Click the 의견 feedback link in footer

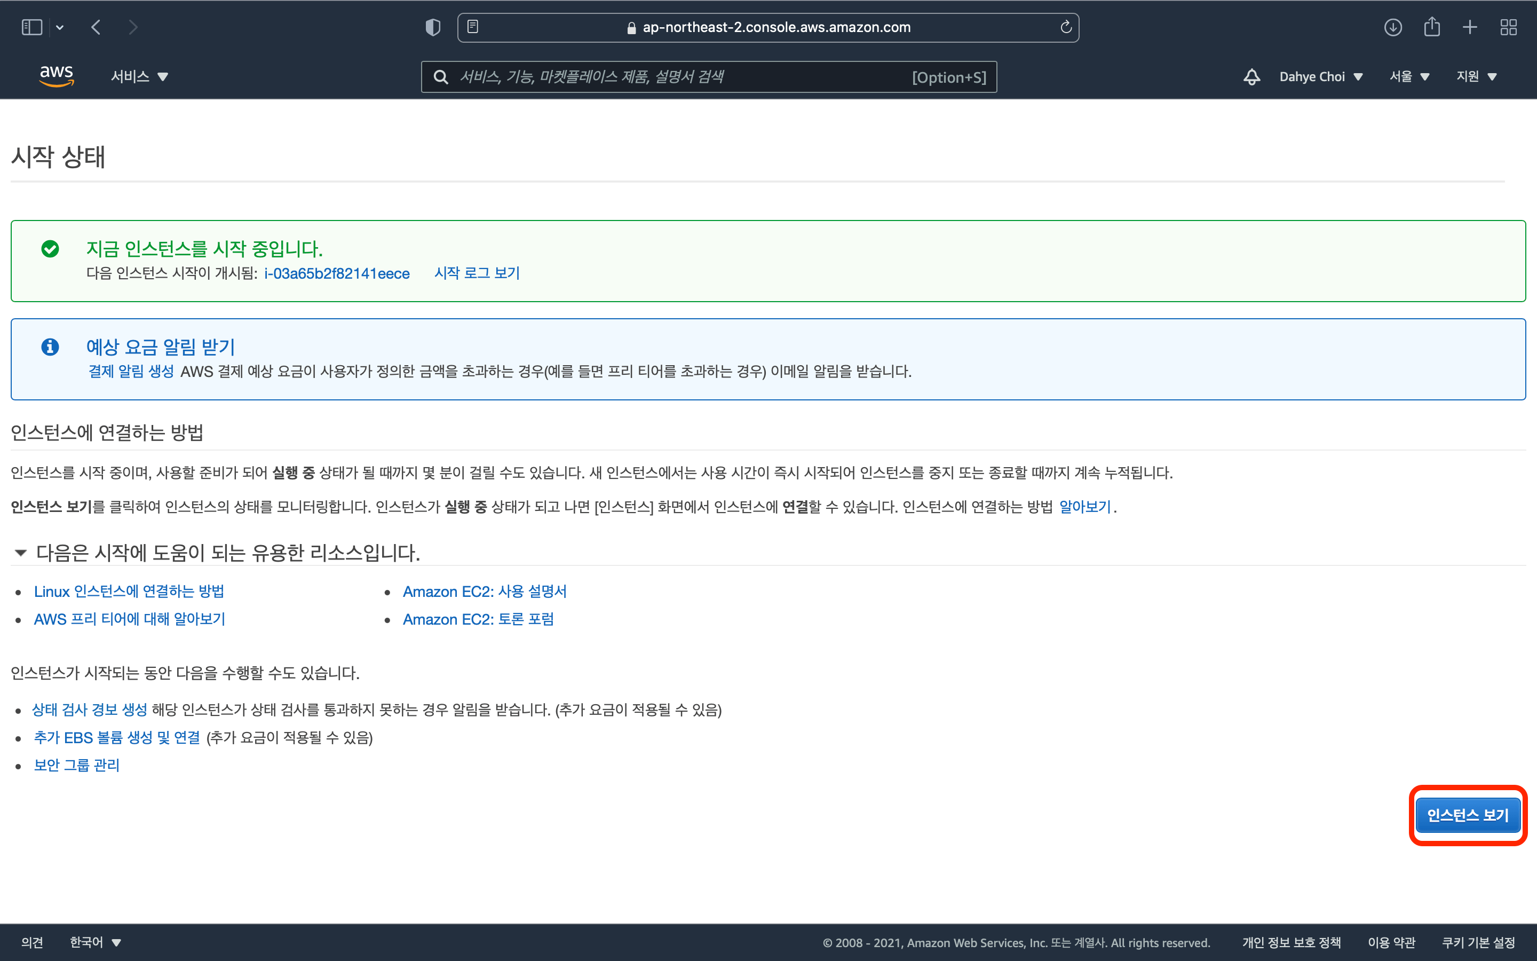[32, 942]
